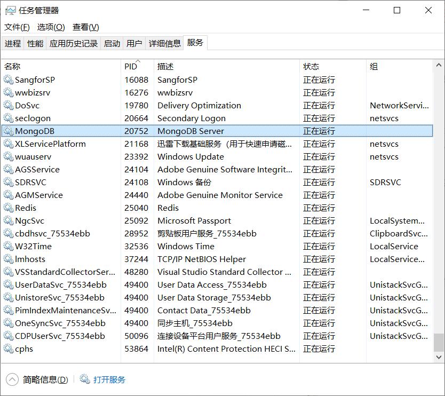Screen dimensions: 445x396
Task: Click the gear icon beside UnistoreSvc_75534ebb
Action: pyautogui.click(x=9, y=297)
